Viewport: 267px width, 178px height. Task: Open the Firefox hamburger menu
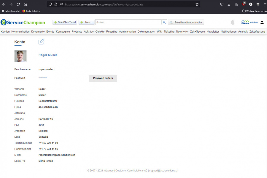265,4
